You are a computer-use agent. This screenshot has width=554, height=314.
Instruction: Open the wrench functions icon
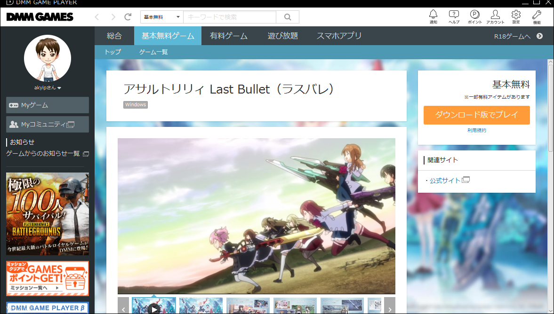[537, 14]
